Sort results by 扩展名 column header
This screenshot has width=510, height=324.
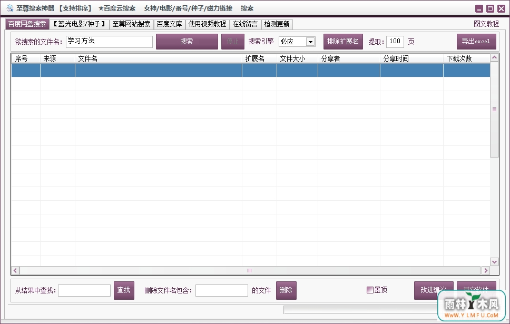pyautogui.click(x=260, y=58)
